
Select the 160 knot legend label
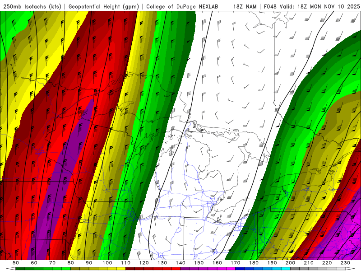click(x=217, y=263)
